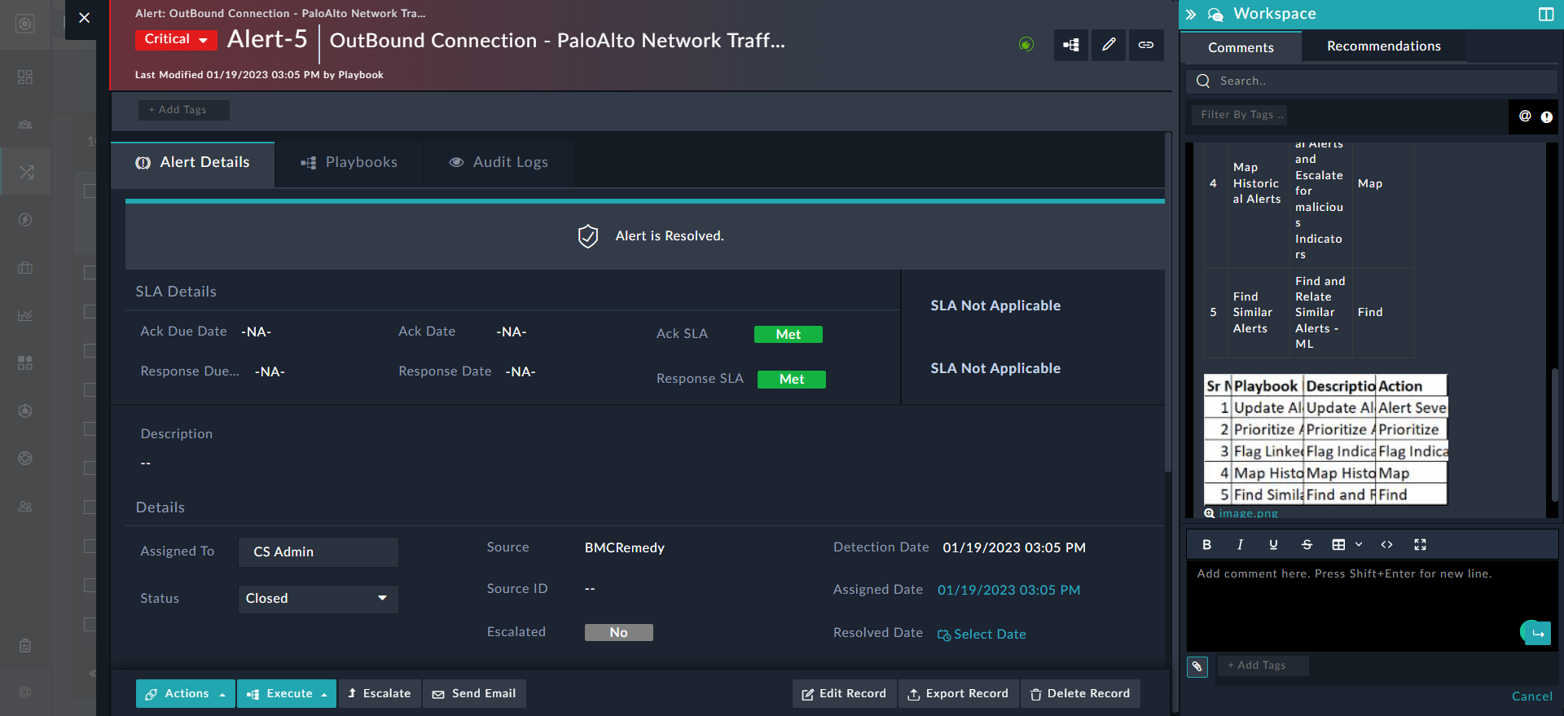Toggle bold formatting in comment editor

pos(1207,545)
